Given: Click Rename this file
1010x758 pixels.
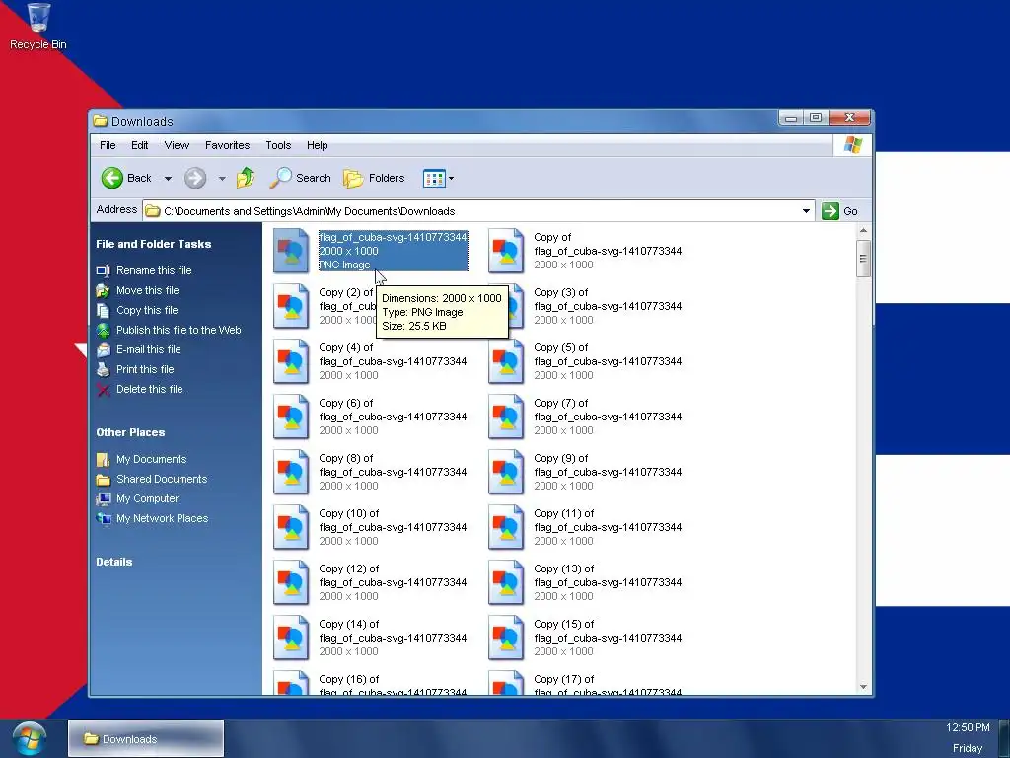Looking at the screenshot, I should point(154,270).
